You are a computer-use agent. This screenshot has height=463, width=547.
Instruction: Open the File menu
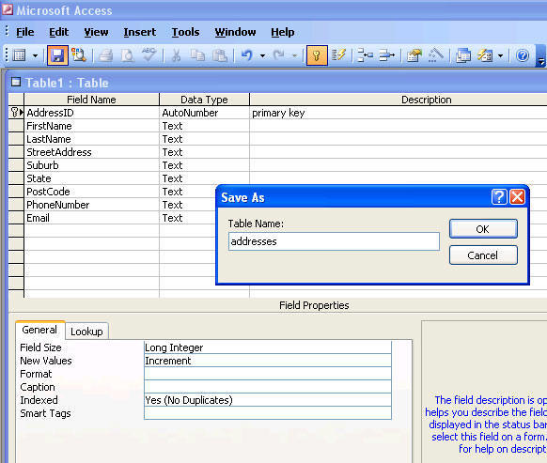pyautogui.click(x=25, y=32)
